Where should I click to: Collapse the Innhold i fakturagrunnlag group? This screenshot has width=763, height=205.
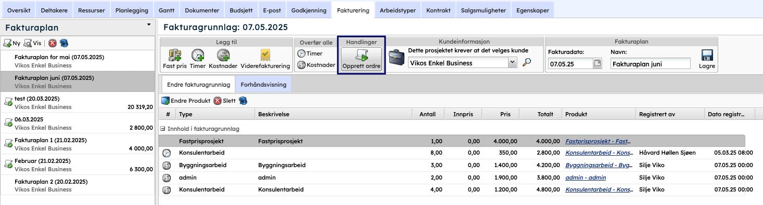pos(162,128)
